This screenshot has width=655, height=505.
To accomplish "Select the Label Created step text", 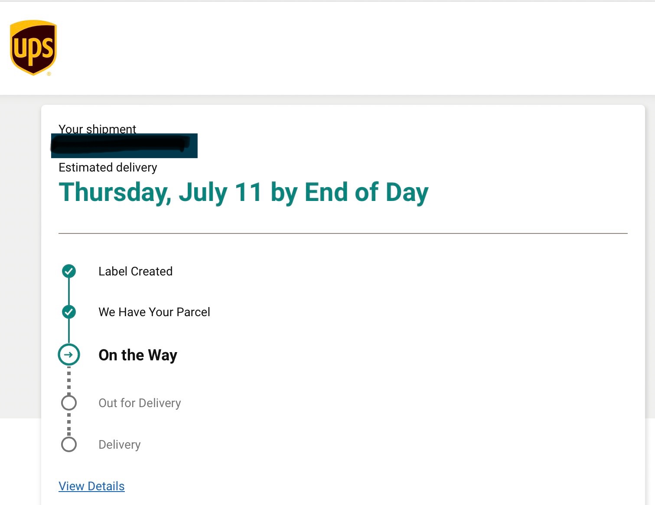I will (x=135, y=271).
